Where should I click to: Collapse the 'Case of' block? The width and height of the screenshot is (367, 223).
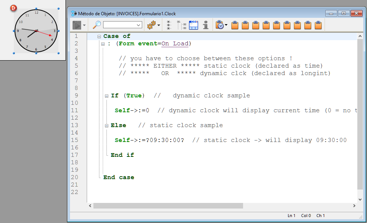point(99,36)
